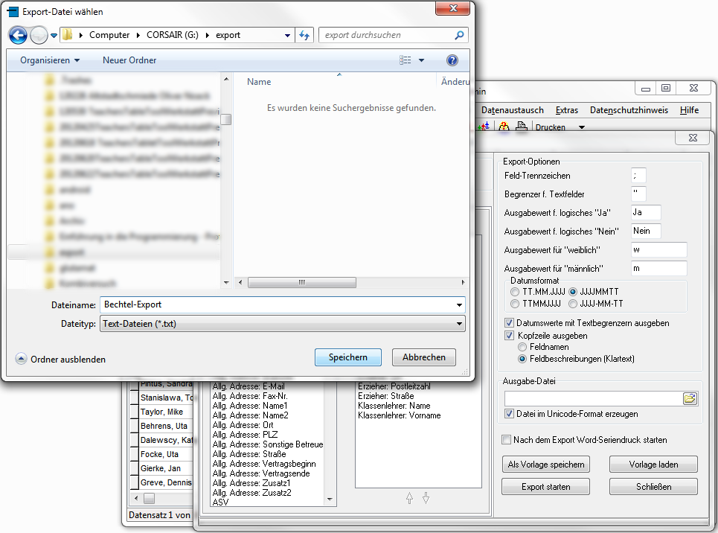Enable Nach dem Export Word-Seriendruck starten

click(x=507, y=440)
